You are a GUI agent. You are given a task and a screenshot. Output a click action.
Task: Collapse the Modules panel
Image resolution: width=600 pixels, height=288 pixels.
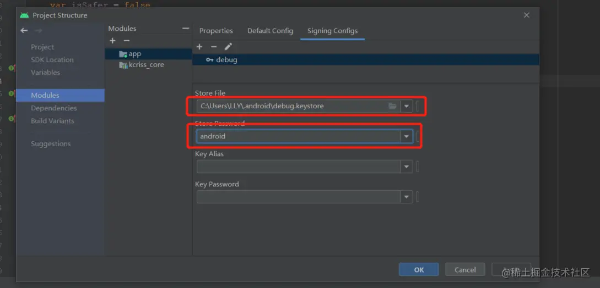pos(185,29)
